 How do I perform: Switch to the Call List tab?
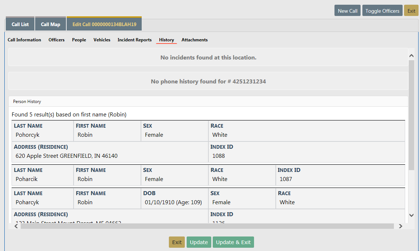click(x=20, y=24)
